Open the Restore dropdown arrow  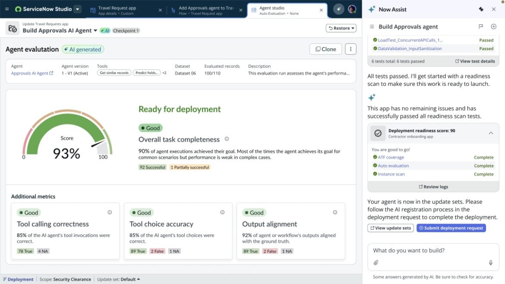pyautogui.click(x=352, y=28)
